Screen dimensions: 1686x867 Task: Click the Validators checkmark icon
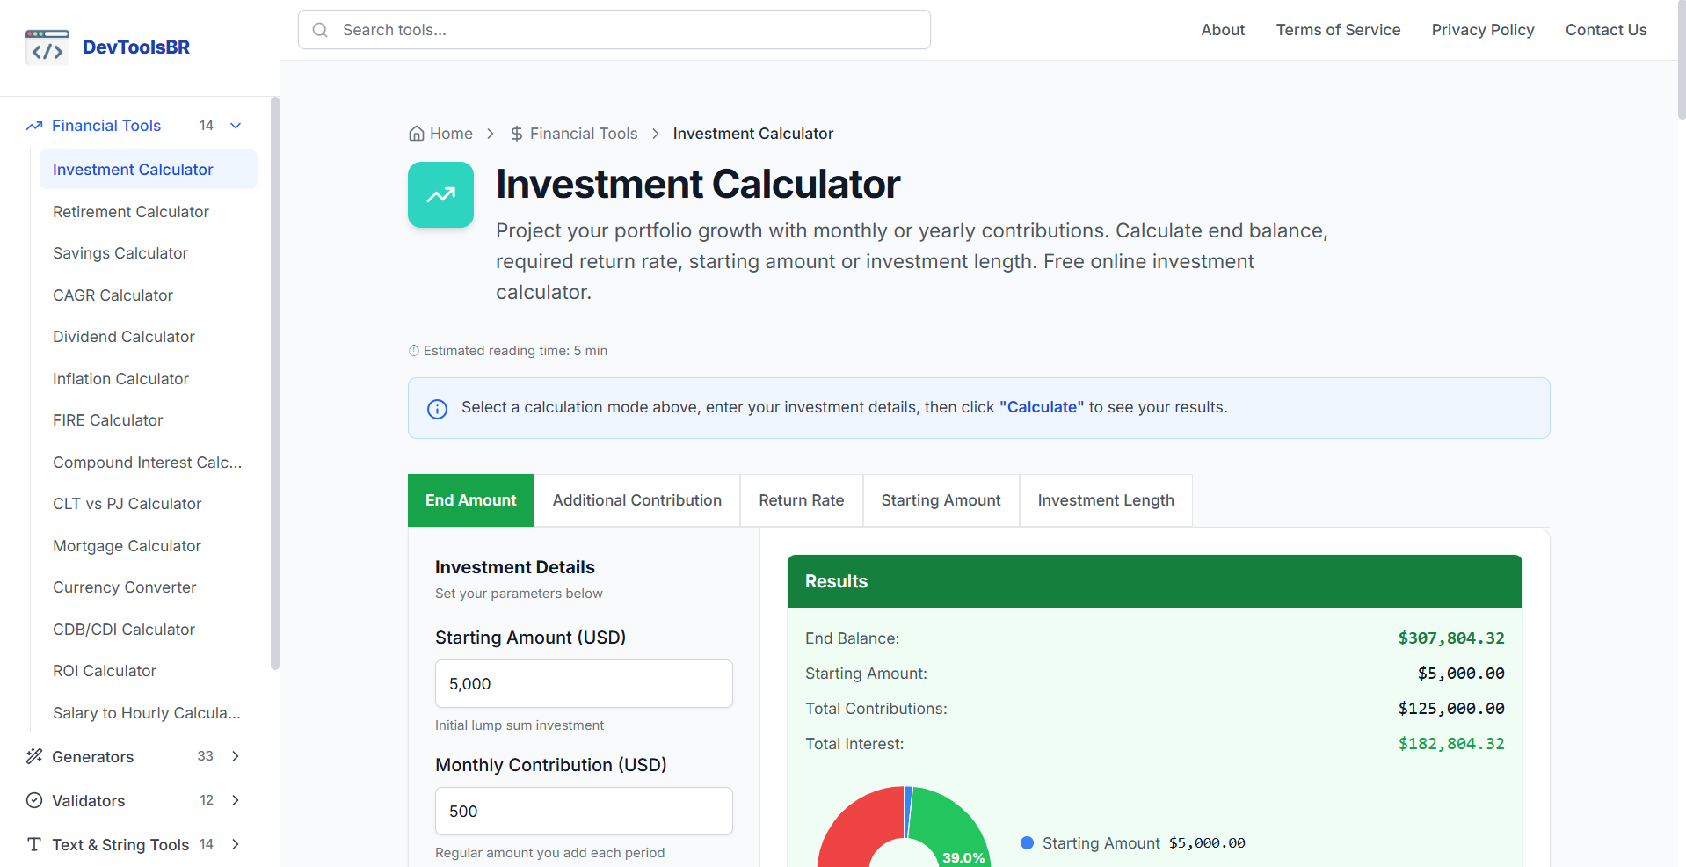tap(33, 800)
